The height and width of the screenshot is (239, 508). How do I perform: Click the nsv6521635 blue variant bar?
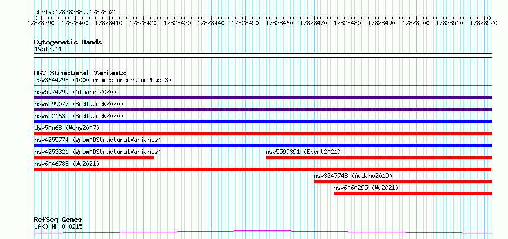(x=263, y=121)
